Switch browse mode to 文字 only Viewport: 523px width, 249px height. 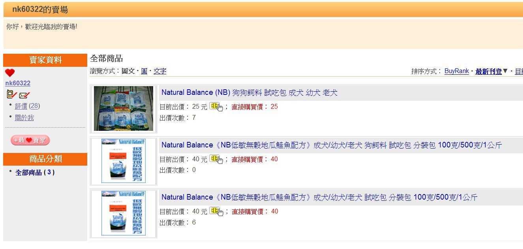pos(160,71)
